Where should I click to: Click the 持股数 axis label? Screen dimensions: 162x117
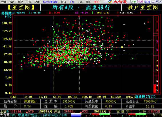click(x=7, y=13)
